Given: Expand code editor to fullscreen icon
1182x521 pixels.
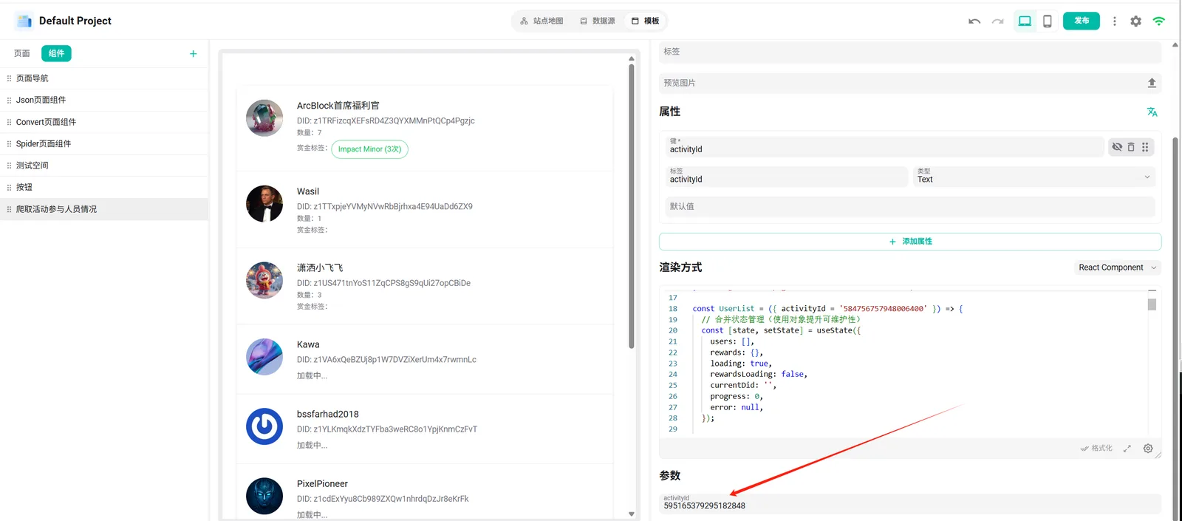Looking at the screenshot, I should click(1127, 449).
